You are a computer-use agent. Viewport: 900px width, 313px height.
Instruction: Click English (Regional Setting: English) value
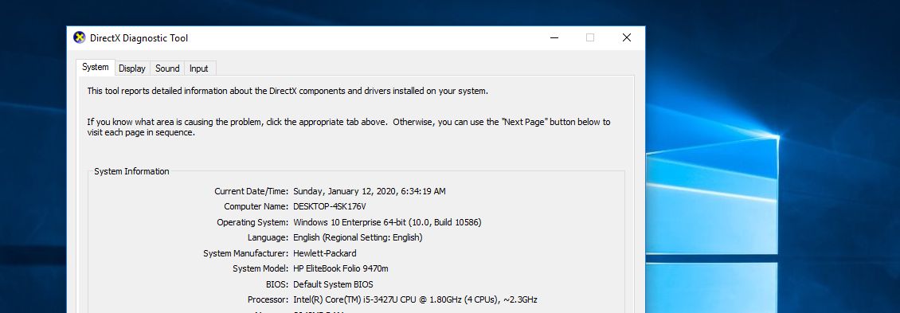[x=358, y=238]
